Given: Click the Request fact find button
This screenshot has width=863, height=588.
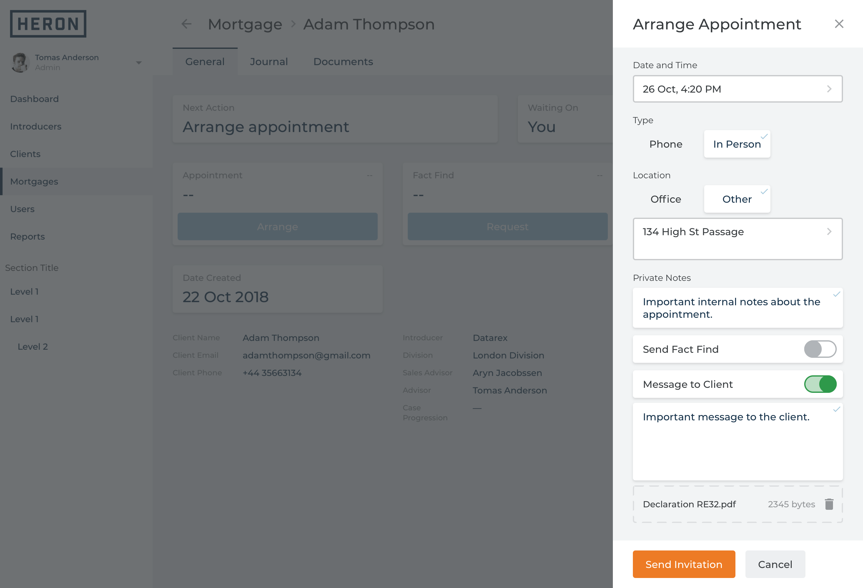Looking at the screenshot, I should (x=507, y=226).
